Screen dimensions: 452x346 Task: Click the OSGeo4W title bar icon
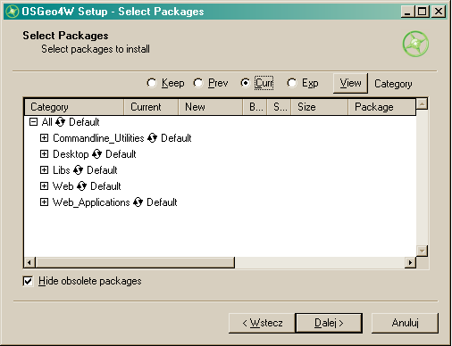[13, 12]
